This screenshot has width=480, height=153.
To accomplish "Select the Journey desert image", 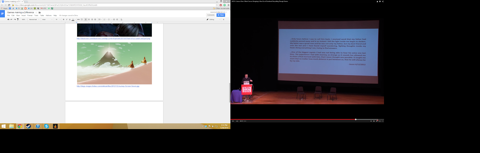I will click(114, 63).
